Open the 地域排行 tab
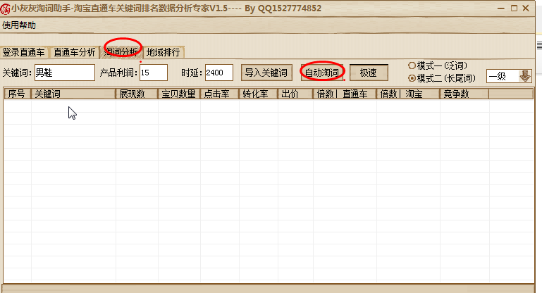Image resolution: width=542 pixels, height=293 pixels. pos(164,52)
